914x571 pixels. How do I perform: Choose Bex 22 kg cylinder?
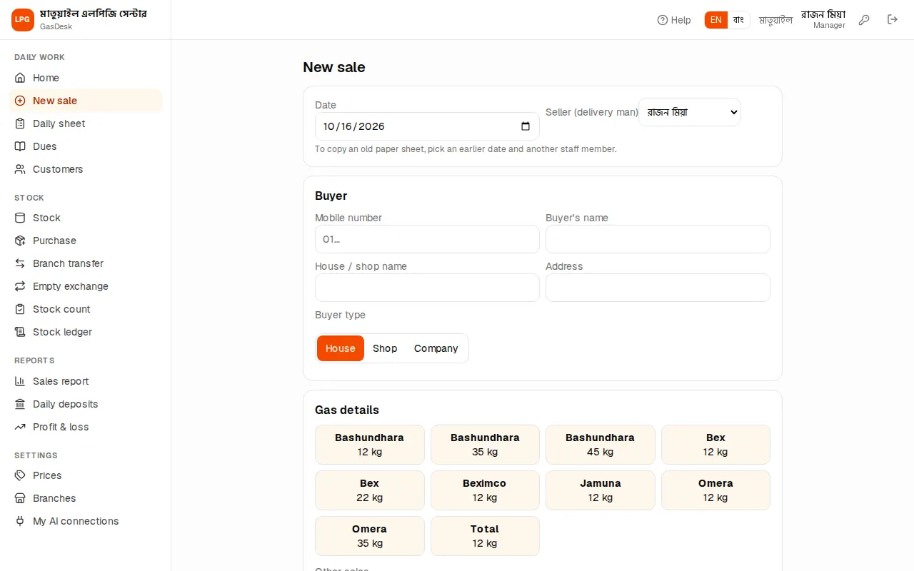pos(370,490)
